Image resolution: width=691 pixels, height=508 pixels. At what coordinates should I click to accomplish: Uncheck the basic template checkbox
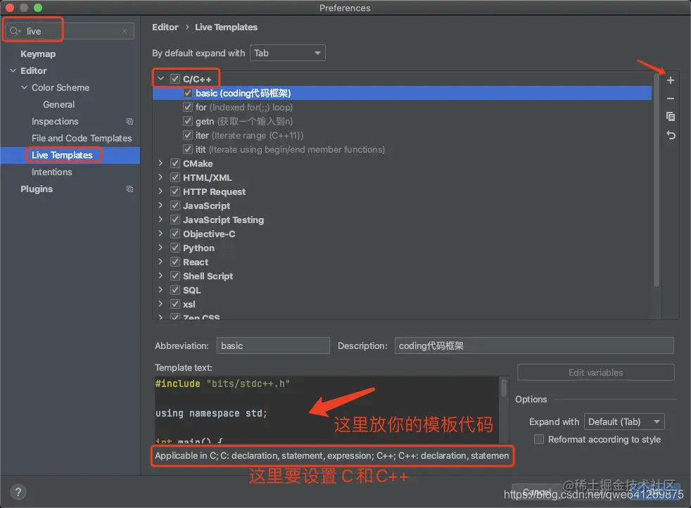pos(188,93)
